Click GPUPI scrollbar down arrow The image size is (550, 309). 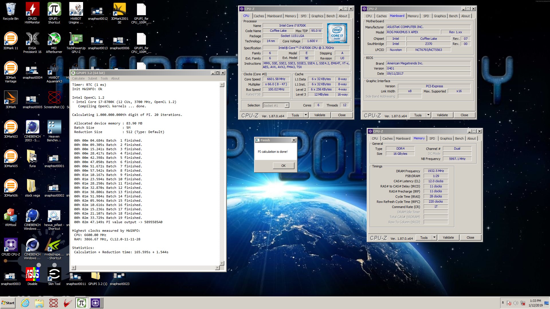[222, 263]
